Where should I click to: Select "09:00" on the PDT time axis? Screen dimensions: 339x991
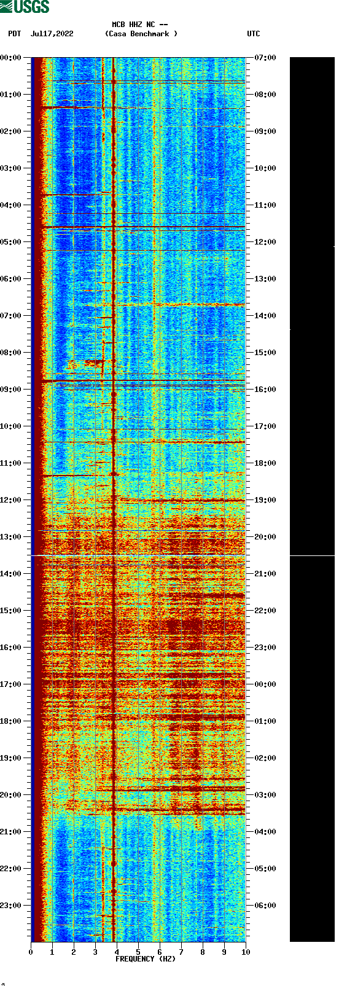click(10, 390)
